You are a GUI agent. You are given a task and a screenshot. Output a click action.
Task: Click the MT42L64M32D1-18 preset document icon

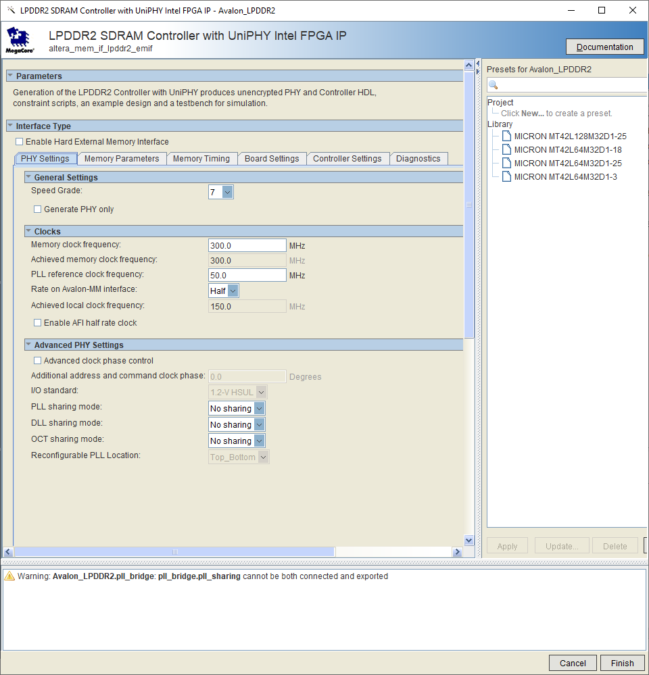506,150
